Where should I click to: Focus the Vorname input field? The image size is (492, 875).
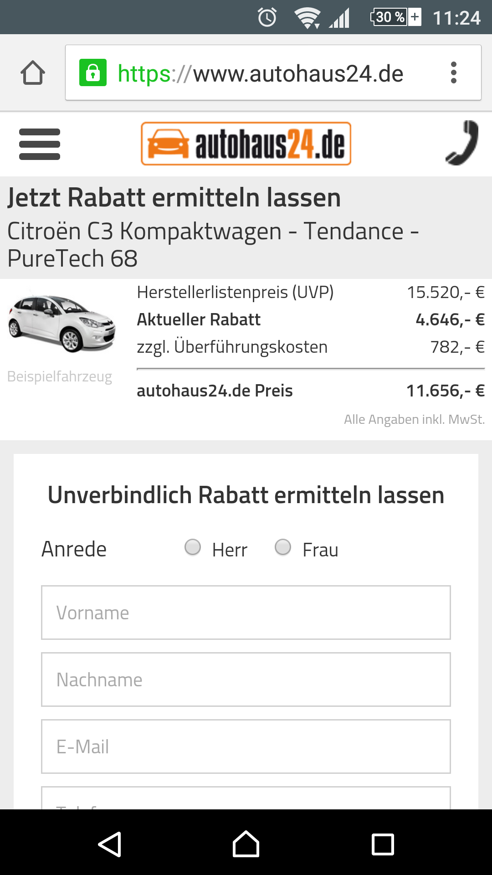click(246, 612)
